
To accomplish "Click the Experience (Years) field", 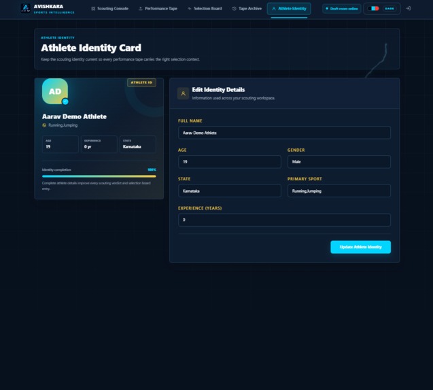I will point(284,220).
